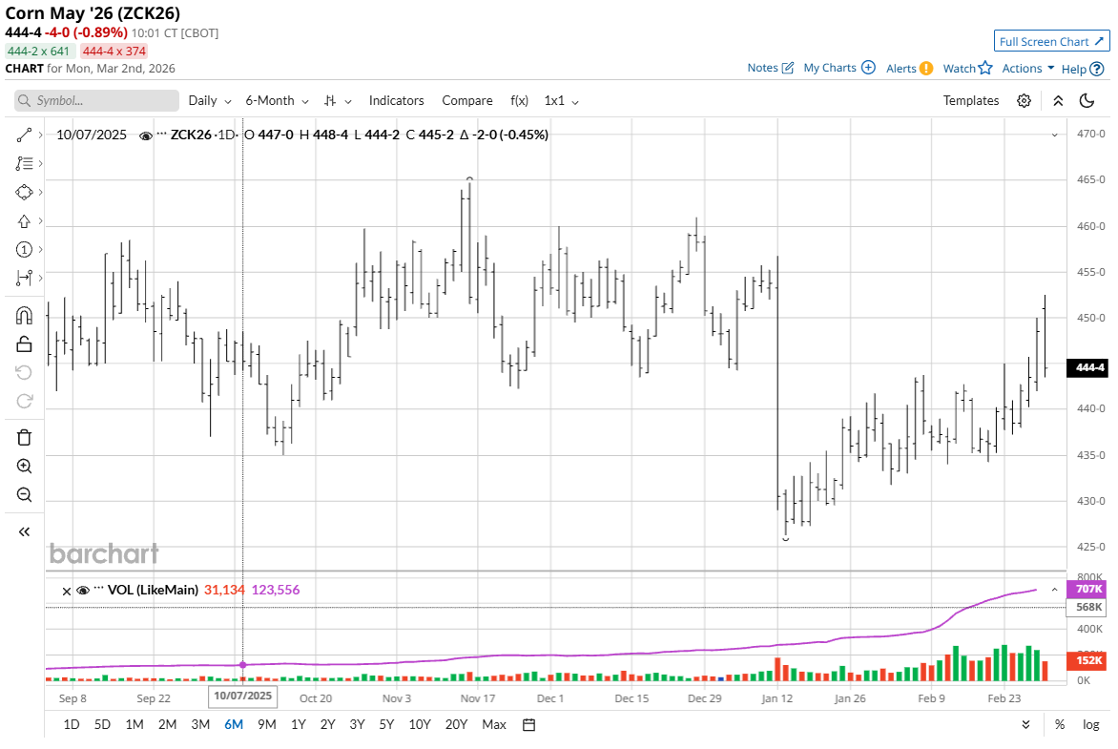Open the custom date range calendar icon
Screen dimensions: 1118x749
(x=529, y=725)
